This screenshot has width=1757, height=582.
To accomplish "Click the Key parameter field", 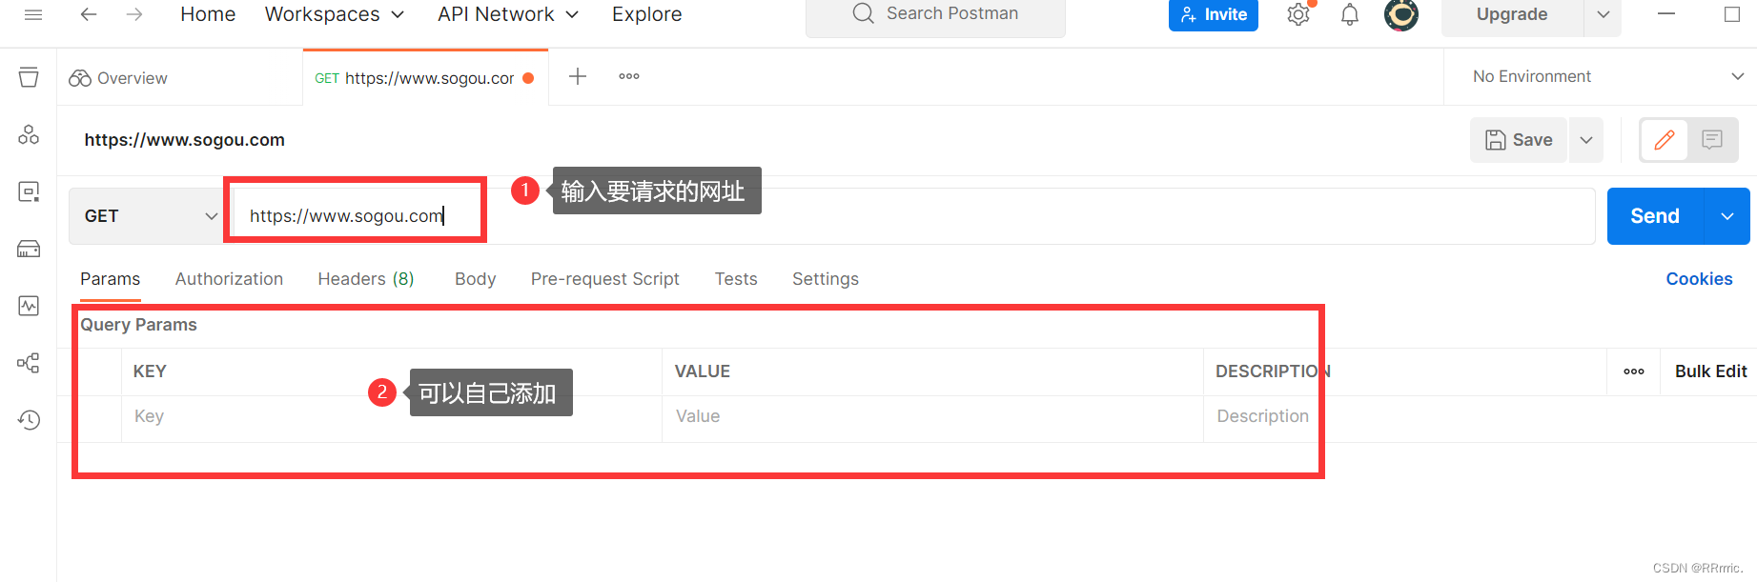I will click(392, 416).
